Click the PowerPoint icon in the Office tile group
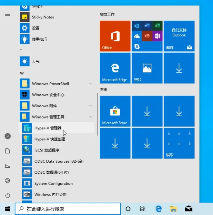The width and height of the screenshot is (213, 215). 147,36
